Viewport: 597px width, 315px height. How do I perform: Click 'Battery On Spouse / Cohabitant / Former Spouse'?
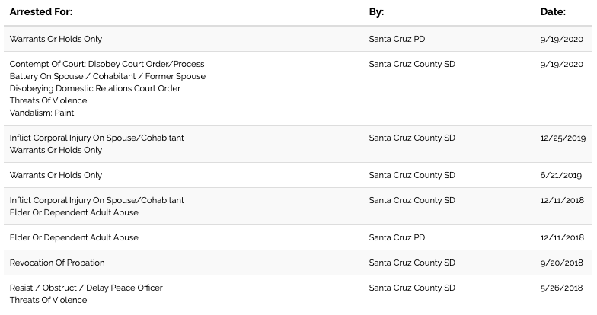107,76
